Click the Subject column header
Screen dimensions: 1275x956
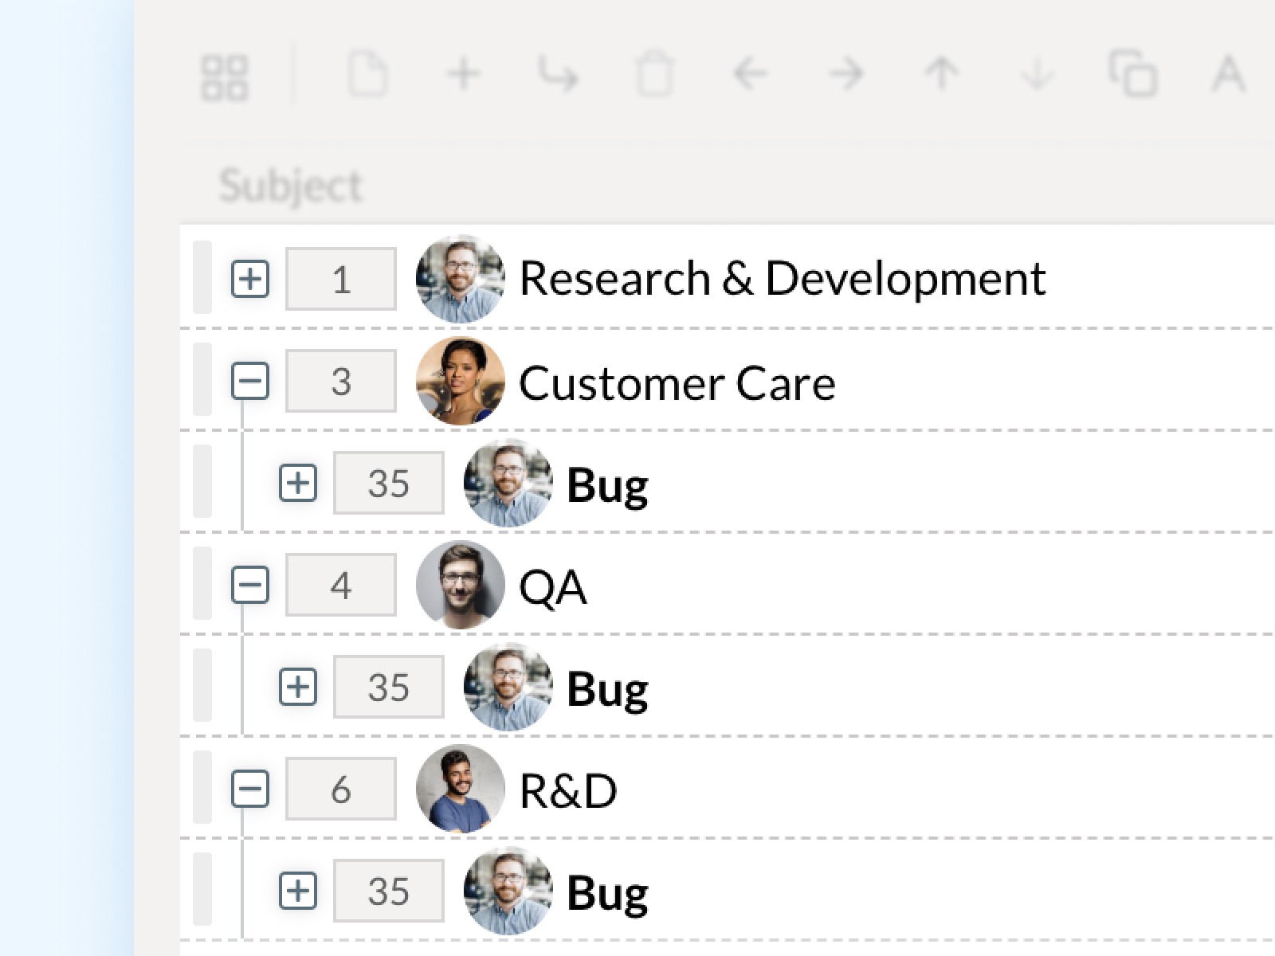[291, 186]
